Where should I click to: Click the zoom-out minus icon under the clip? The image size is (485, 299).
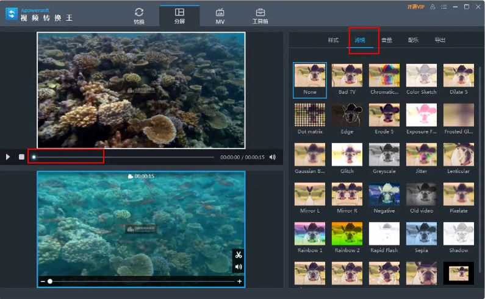coord(43,281)
